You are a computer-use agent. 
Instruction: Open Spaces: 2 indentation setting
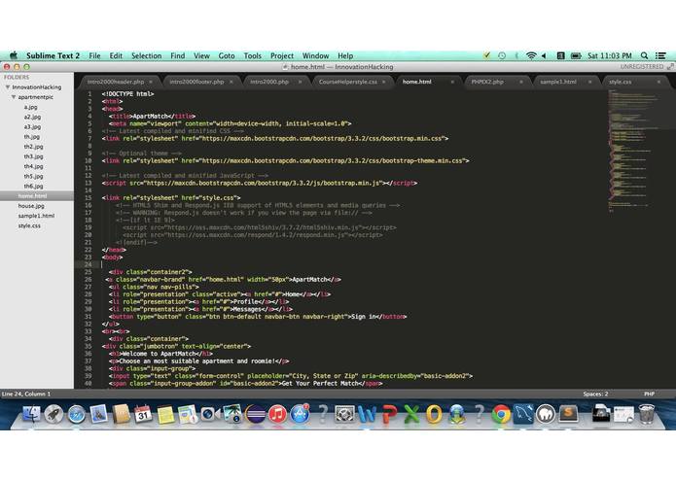tap(595, 394)
